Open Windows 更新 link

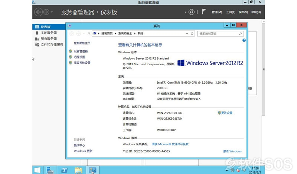click(x=83, y=151)
